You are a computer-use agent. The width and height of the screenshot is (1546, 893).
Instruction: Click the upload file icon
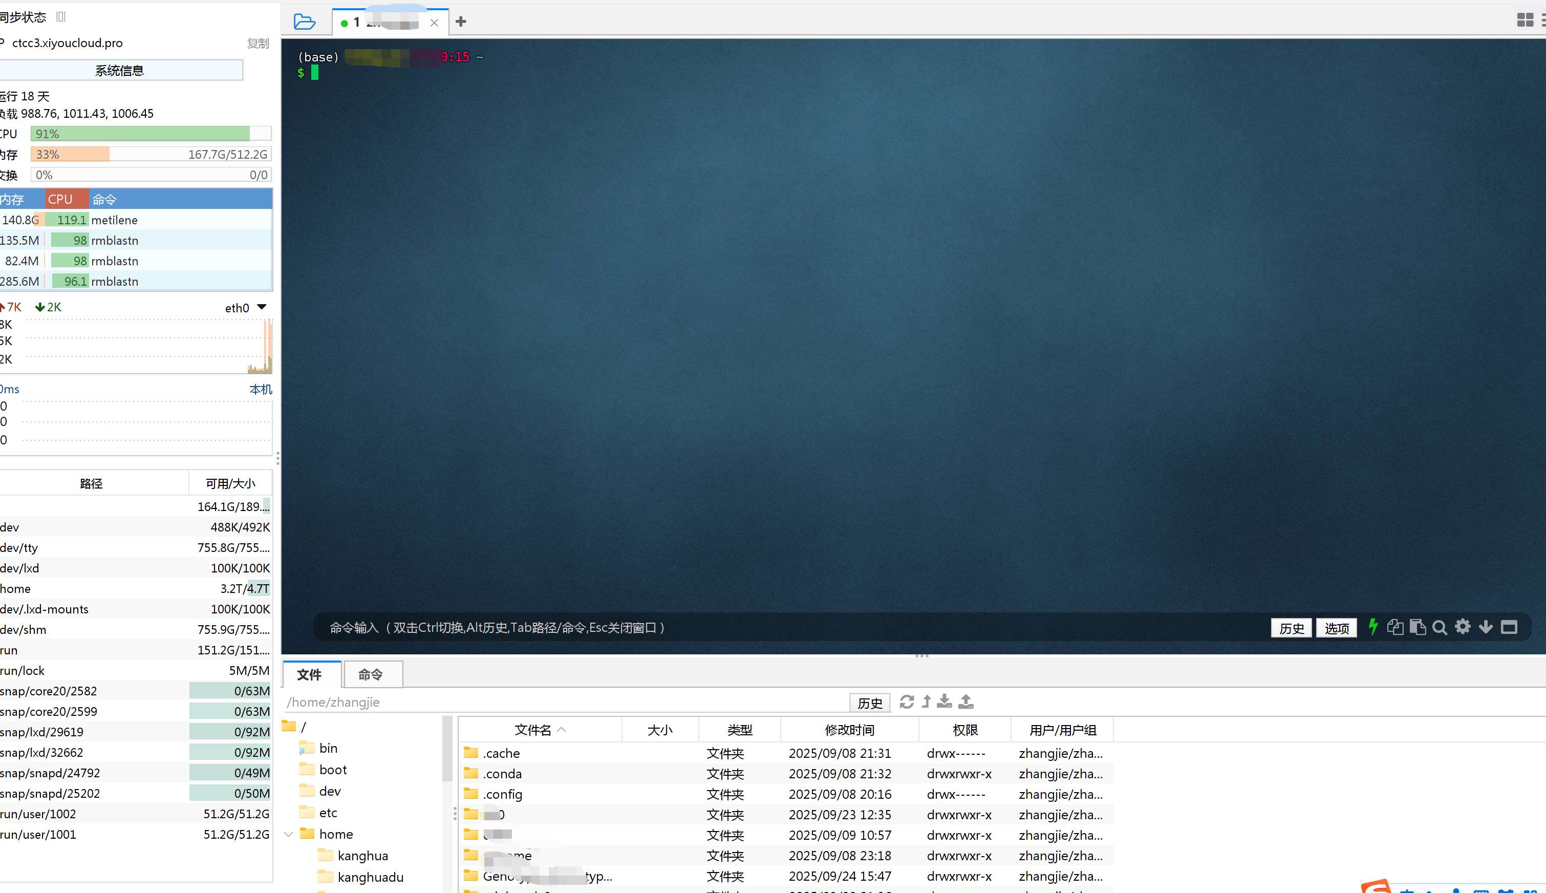(966, 701)
